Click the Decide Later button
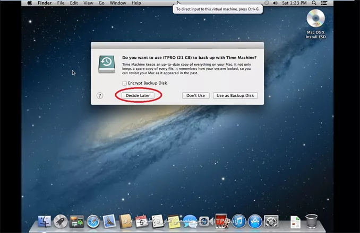This screenshot has height=233, width=360. [138, 95]
